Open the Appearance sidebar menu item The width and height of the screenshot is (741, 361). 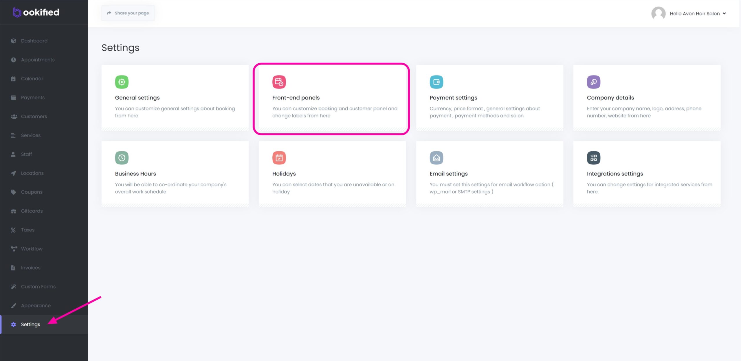36,305
